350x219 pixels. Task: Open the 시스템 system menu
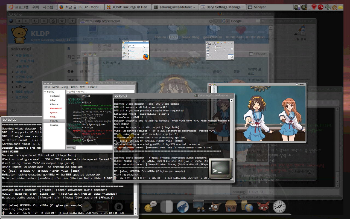(x=48, y=7)
